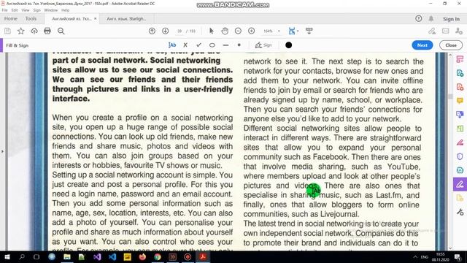Image resolution: width=467 pixels, height=263 pixels.
Task: Open the Windows Start menu
Action: (x=7, y=256)
